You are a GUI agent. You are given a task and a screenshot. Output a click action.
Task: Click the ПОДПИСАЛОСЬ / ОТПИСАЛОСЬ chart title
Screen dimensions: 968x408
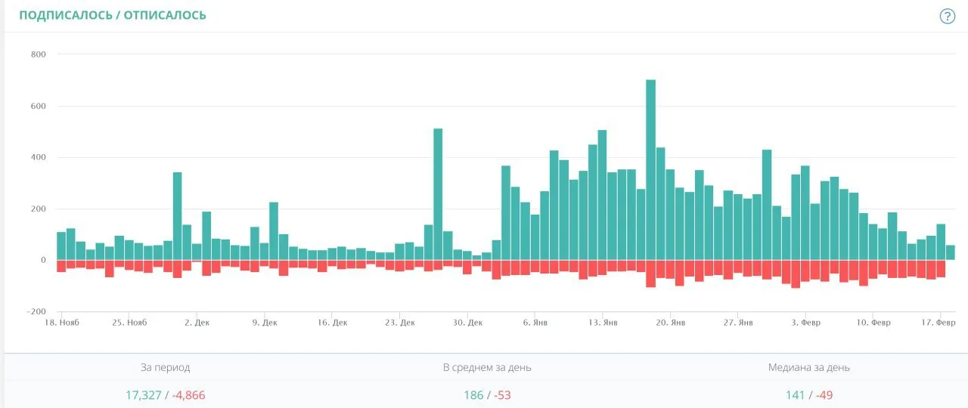point(113,15)
